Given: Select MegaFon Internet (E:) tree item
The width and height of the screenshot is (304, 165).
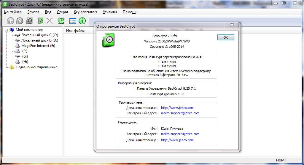Looking at the screenshot, I should (x=38, y=46).
